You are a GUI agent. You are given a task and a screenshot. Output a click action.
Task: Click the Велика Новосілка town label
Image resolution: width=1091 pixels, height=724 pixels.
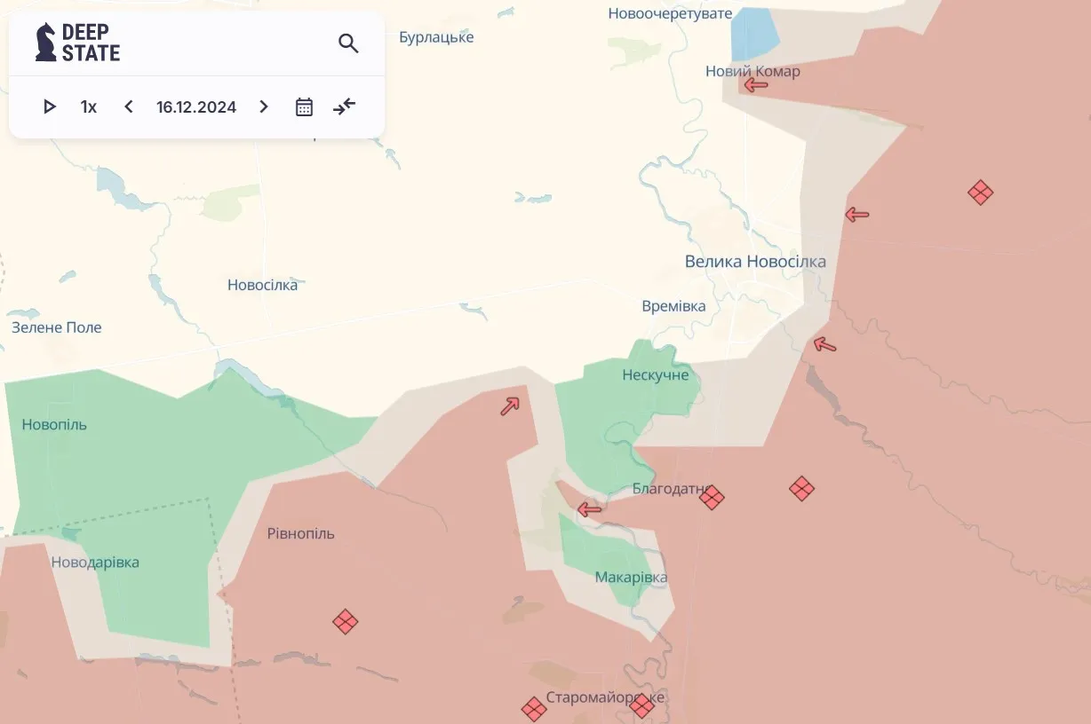pyautogui.click(x=754, y=261)
